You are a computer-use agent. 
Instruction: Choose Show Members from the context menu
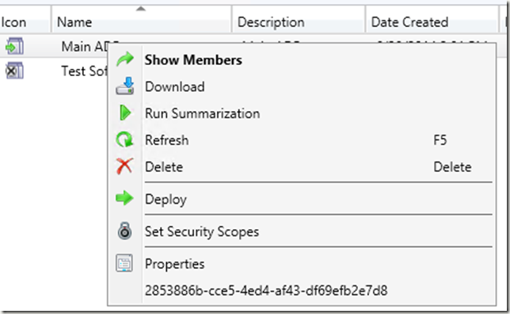tap(193, 60)
